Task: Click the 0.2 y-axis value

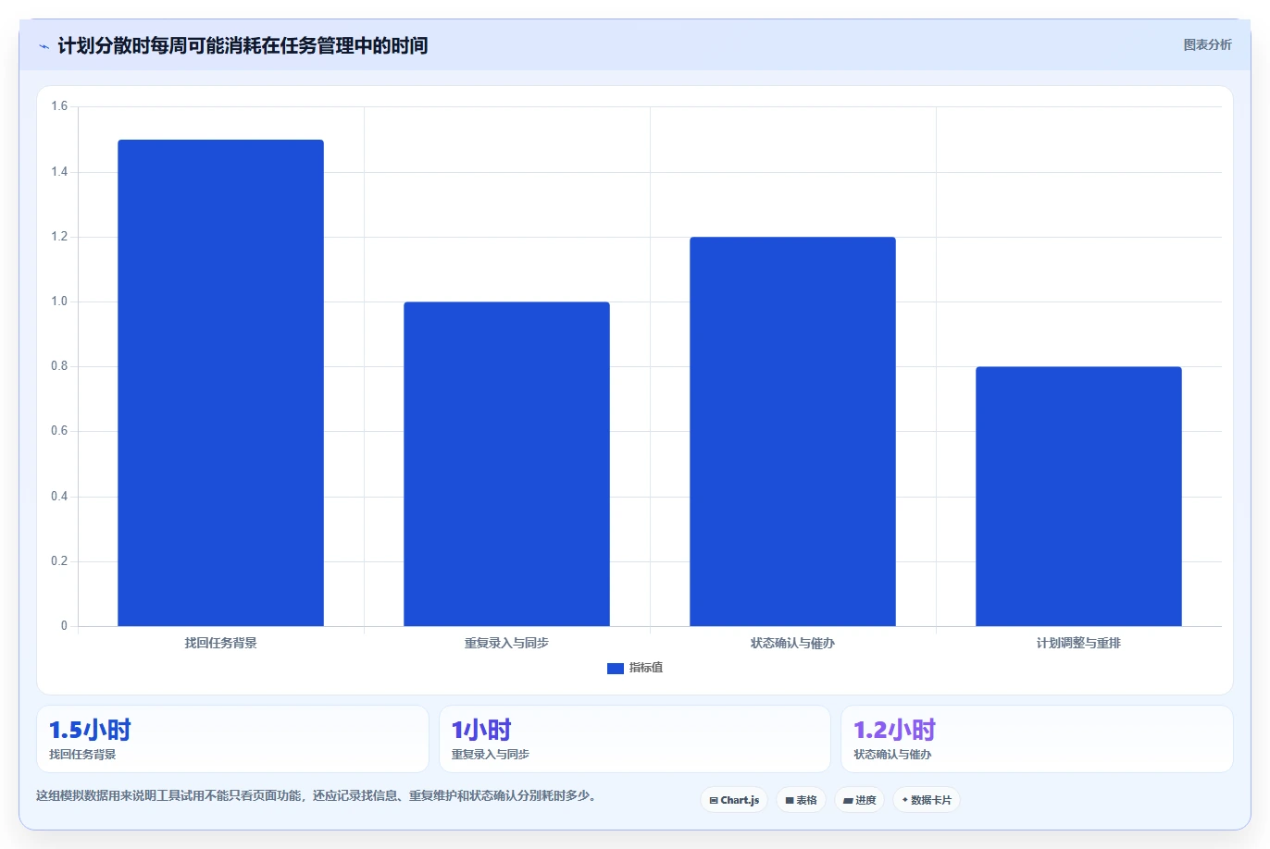Action: [x=59, y=561]
